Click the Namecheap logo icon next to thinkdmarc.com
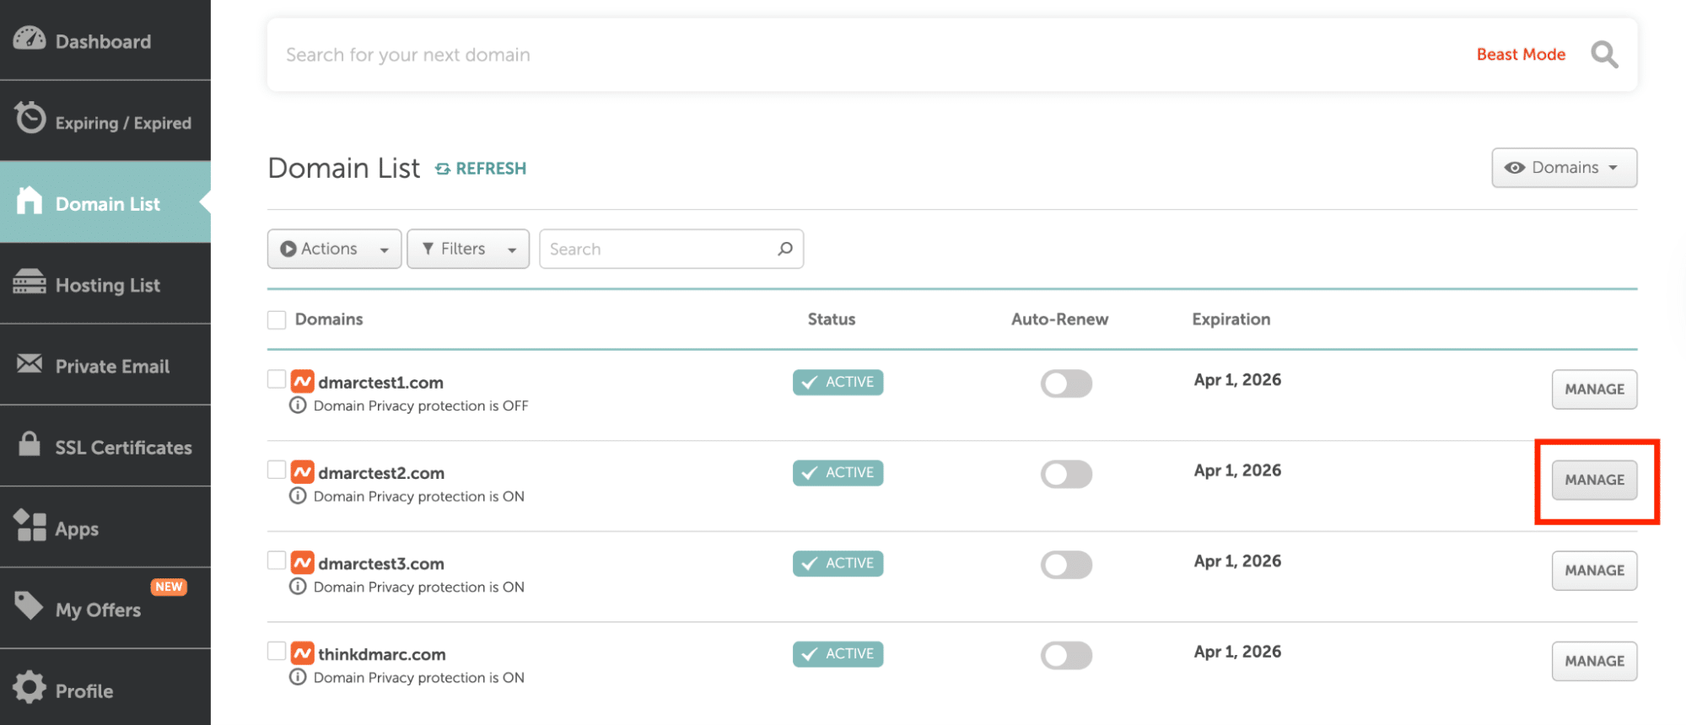 click(302, 653)
